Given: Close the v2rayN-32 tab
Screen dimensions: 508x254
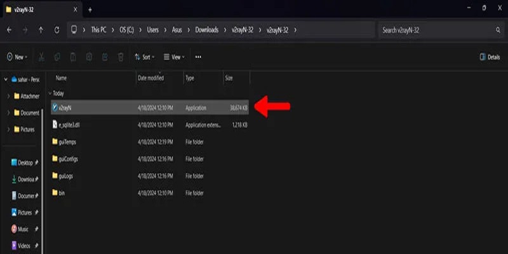Looking at the screenshot, I should (75, 10).
